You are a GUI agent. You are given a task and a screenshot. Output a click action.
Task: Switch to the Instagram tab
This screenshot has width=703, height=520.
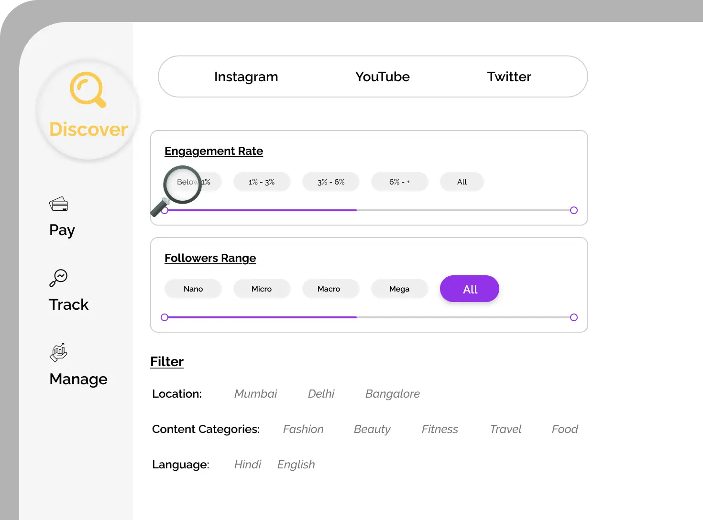[x=246, y=77]
